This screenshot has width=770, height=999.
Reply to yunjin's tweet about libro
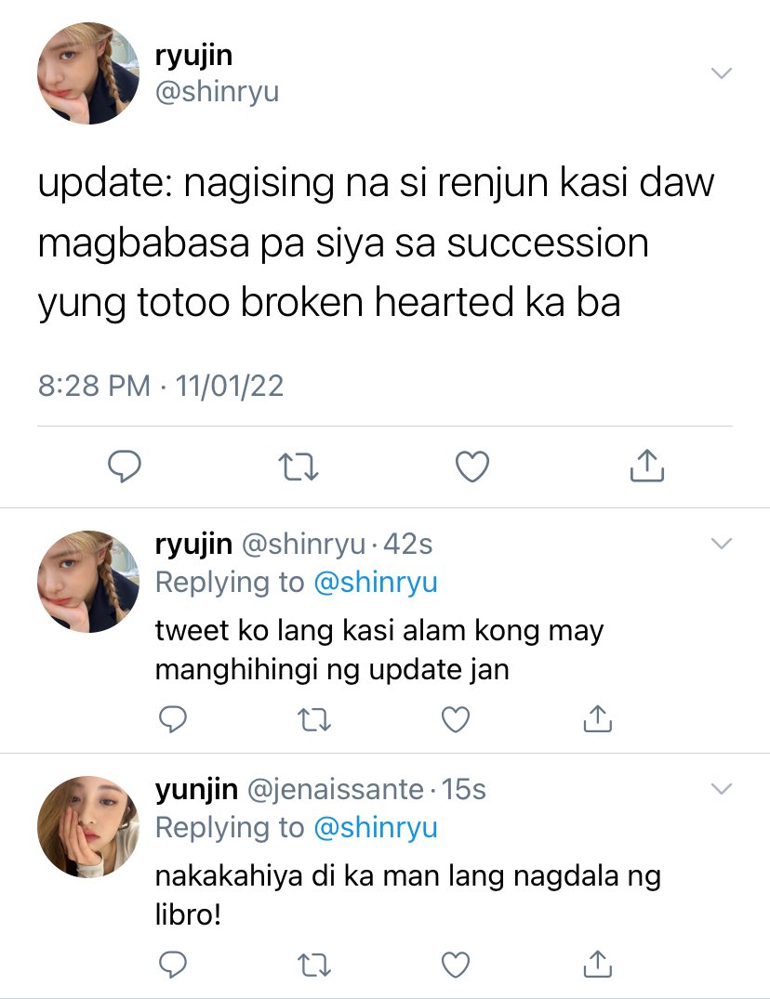click(172, 965)
